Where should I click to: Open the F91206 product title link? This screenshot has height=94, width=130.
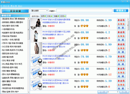tap(56, 33)
